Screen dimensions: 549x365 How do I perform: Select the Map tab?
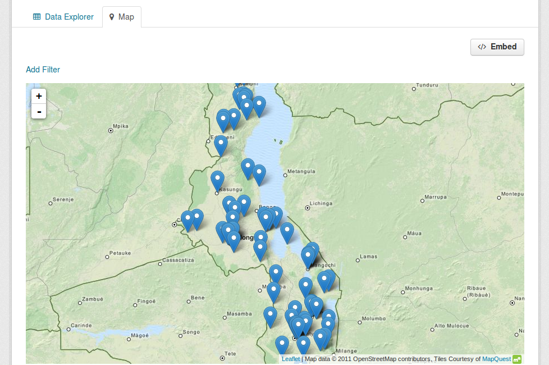click(122, 17)
